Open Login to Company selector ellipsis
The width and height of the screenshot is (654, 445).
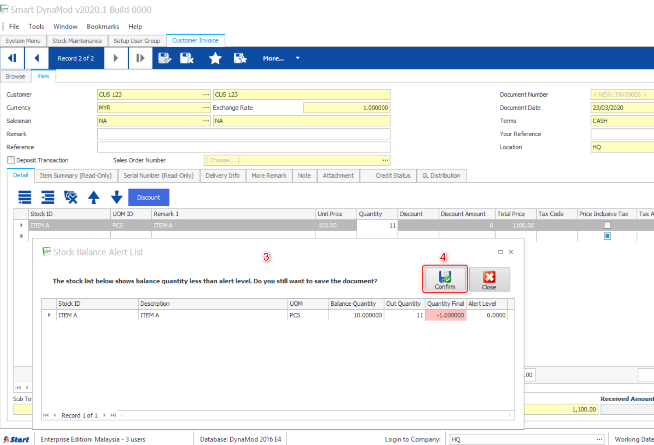tap(599, 439)
